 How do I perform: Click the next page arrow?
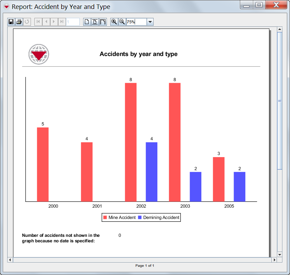coord(54,22)
